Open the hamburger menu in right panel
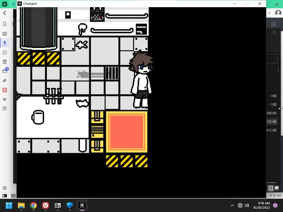The image size is (283, 212). tap(274, 24)
